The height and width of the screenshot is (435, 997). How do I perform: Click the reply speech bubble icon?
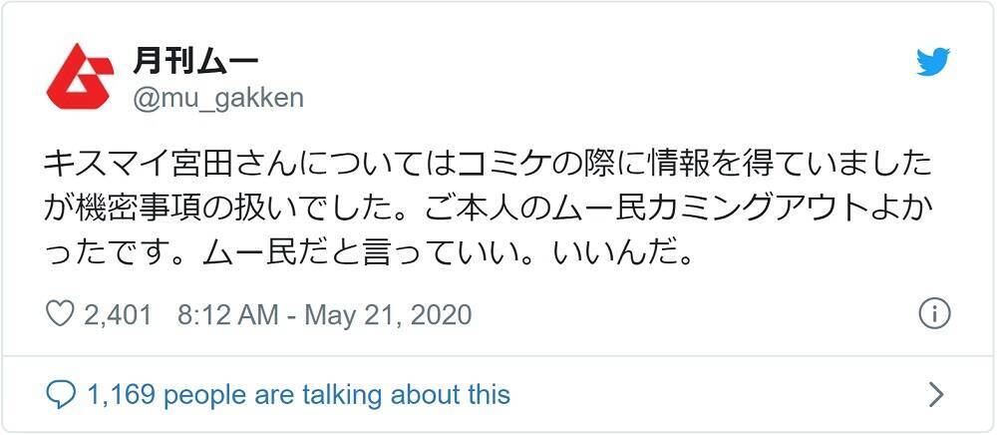tap(61, 394)
